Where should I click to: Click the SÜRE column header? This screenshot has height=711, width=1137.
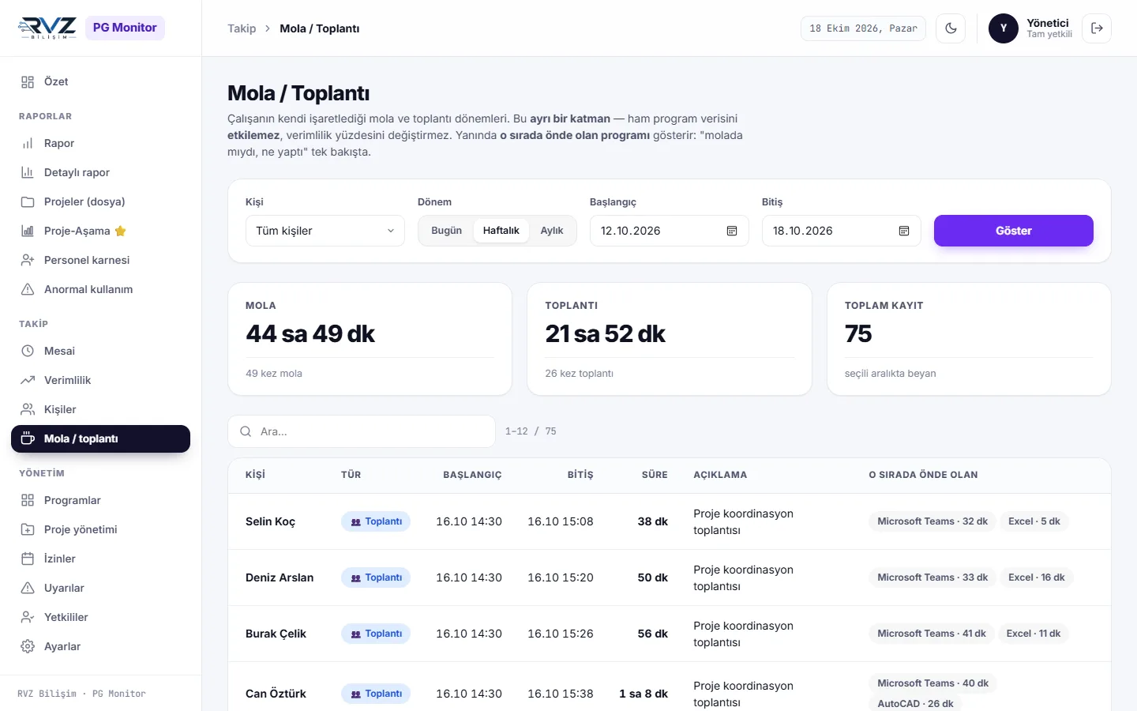(655, 475)
